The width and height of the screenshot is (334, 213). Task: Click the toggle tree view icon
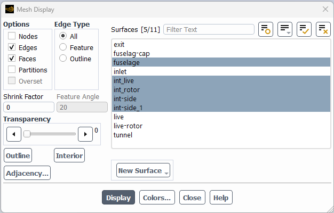(266, 29)
